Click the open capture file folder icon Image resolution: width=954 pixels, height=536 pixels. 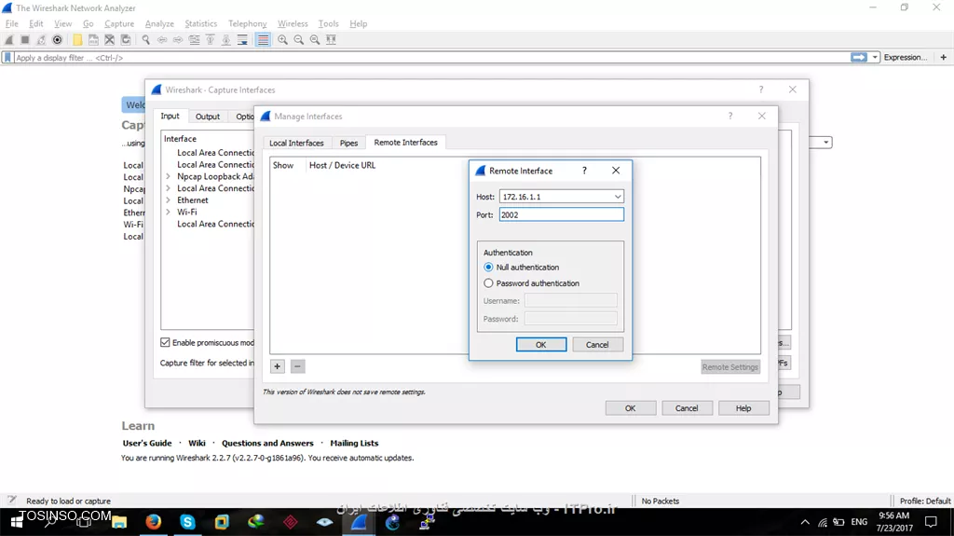(77, 39)
